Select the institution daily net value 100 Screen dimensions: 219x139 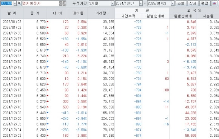[166, 90]
